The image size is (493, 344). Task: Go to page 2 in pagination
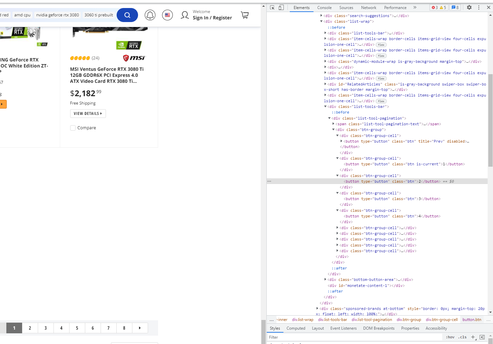[30, 328]
